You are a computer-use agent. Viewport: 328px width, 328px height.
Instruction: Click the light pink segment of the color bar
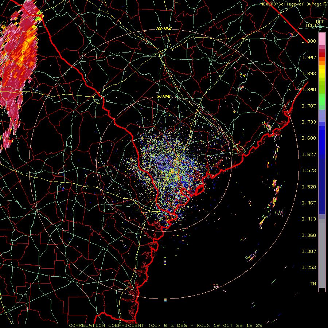click(x=322, y=39)
